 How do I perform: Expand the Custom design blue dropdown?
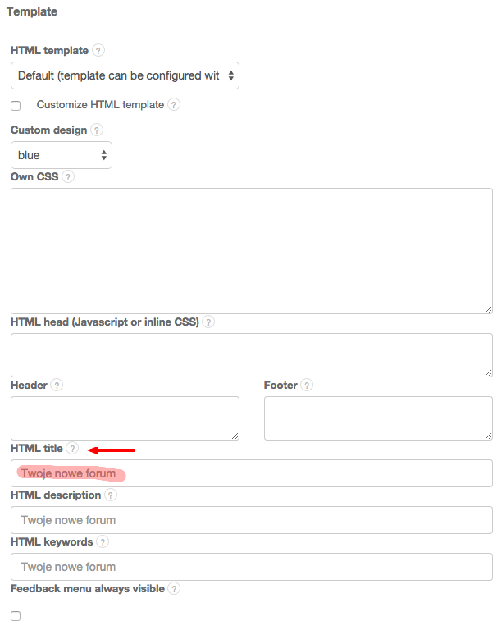click(62, 155)
